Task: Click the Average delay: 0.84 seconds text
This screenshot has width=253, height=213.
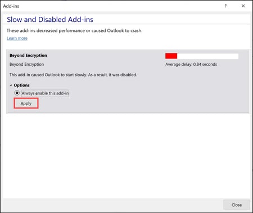Action: 191,64
